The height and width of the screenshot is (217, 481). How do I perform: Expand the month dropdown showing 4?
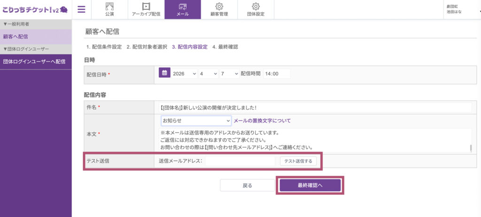point(208,74)
